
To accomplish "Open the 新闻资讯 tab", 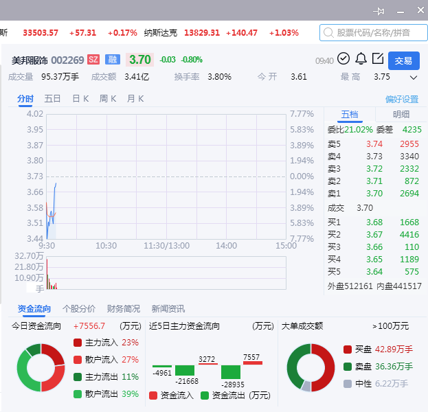I will click(x=168, y=309).
